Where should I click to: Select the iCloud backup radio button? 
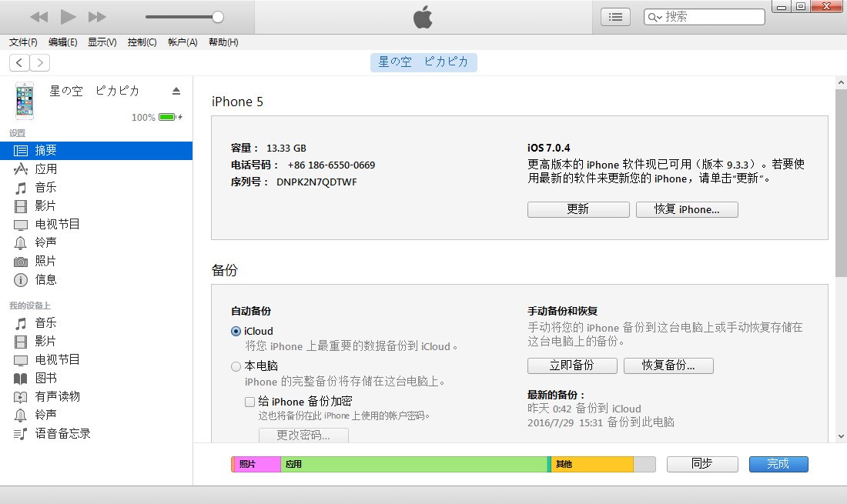coord(236,332)
